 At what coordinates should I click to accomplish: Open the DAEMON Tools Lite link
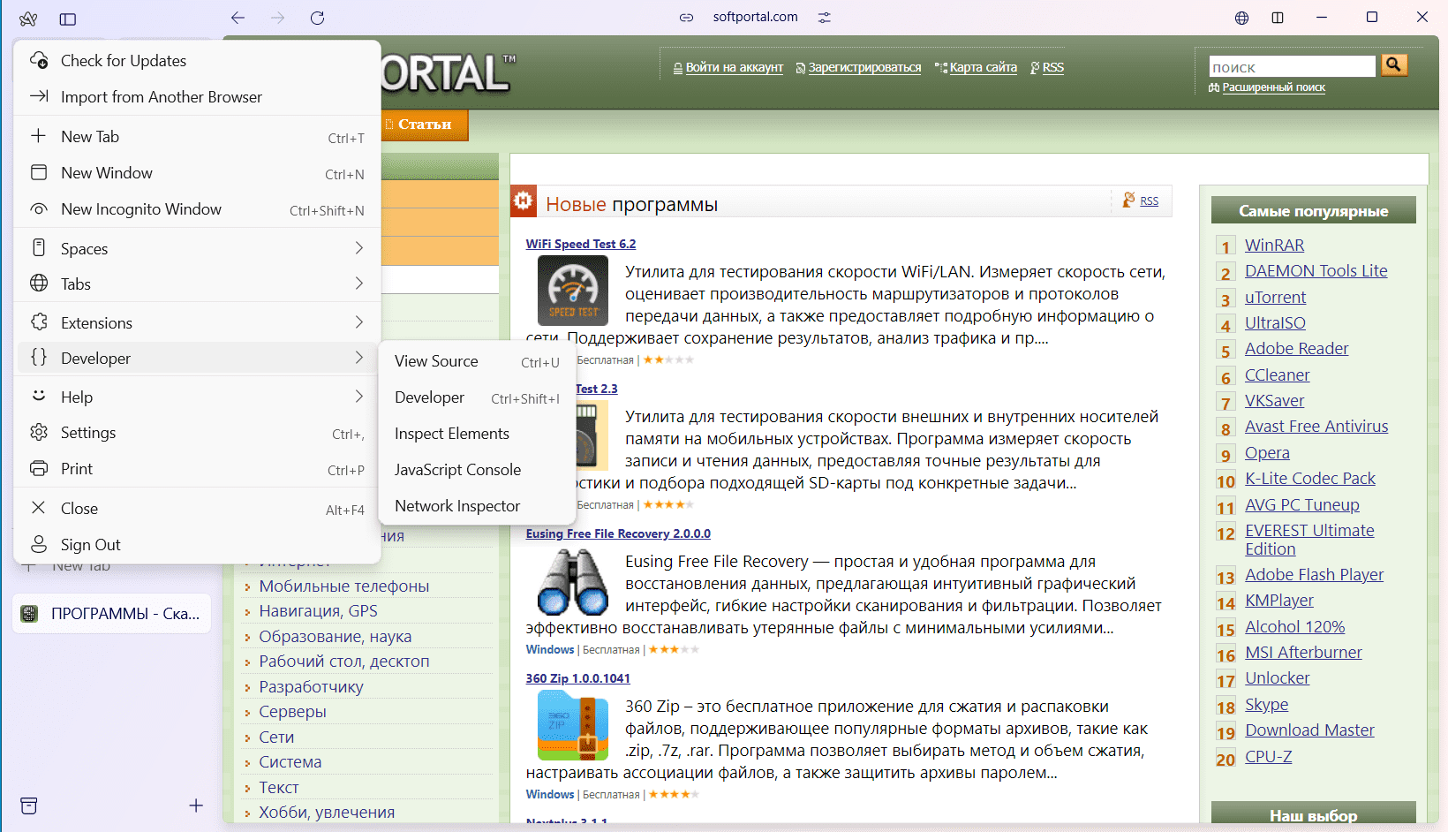point(1316,270)
